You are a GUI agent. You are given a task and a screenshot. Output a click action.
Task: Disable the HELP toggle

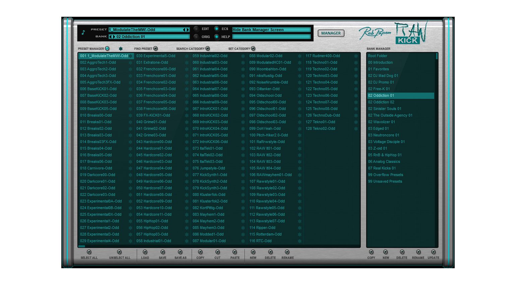(216, 37)
